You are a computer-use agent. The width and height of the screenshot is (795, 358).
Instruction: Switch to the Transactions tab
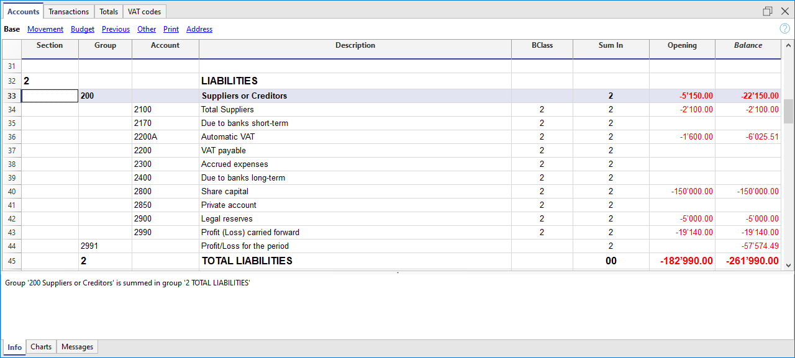[x=68, y=12]
